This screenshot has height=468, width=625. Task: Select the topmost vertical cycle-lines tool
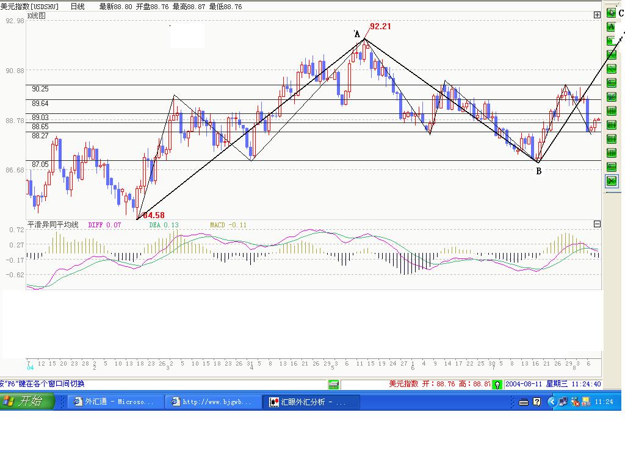pos(611,111)
